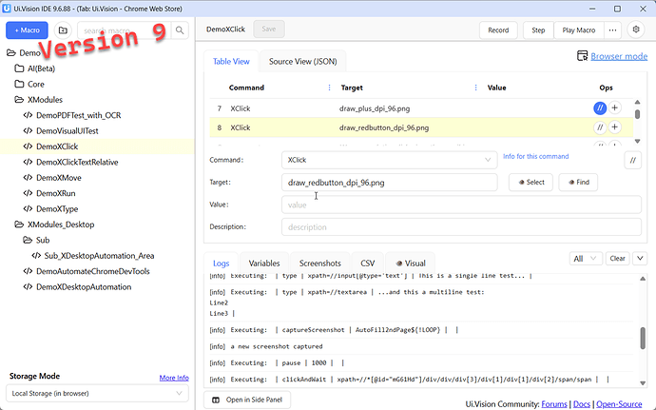Click the Target input field
Image resolution: width=656 pixels, height=410 pixels.
pyautogui.click(x=389, y=183)
